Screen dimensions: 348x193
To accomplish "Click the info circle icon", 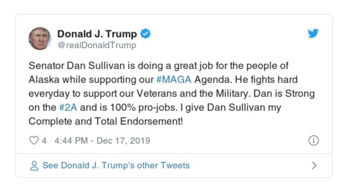I will coord(313,141).
